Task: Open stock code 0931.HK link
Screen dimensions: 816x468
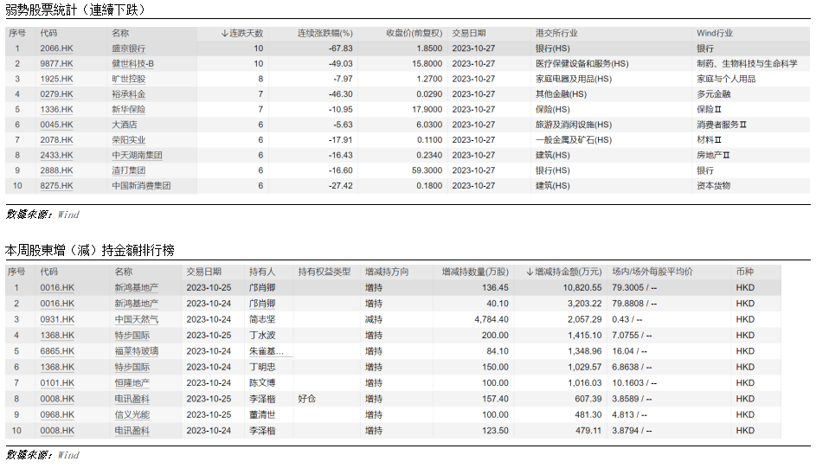Action: click(x=57, y=319)
